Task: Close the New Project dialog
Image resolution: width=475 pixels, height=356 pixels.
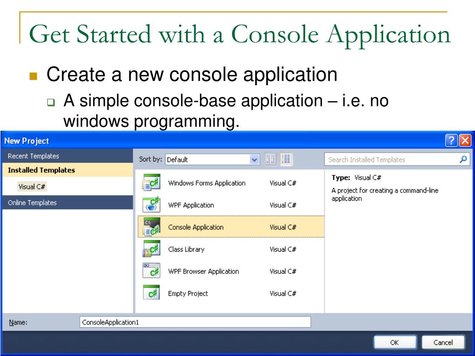Action: click(x=465, y=140)
